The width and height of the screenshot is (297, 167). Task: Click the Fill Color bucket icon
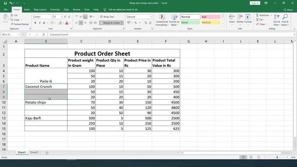point(60,23)
